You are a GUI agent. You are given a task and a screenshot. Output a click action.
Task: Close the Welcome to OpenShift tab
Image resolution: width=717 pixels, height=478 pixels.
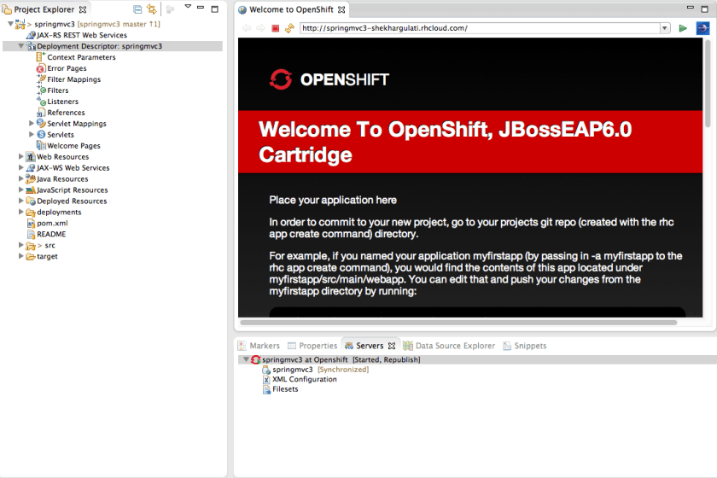pyautogui.click(x=342, y=10)
